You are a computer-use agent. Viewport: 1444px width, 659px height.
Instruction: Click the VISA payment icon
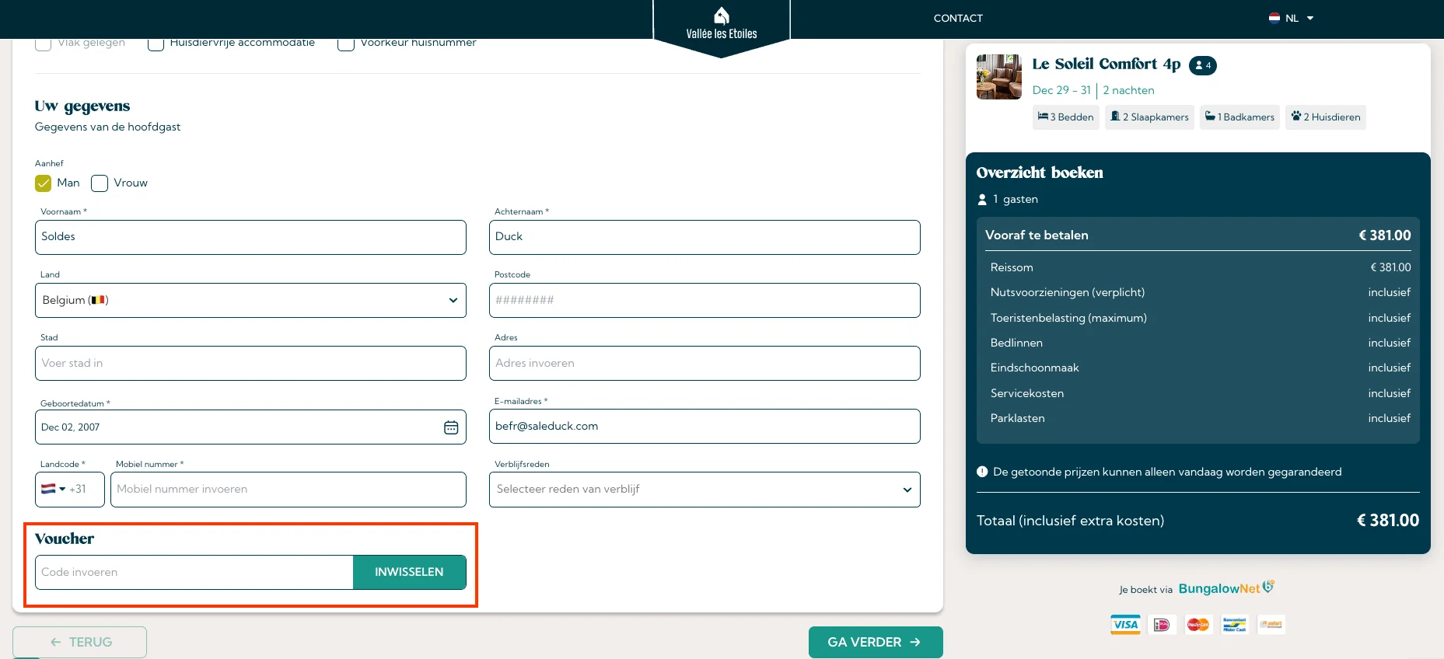[1125, 625]
